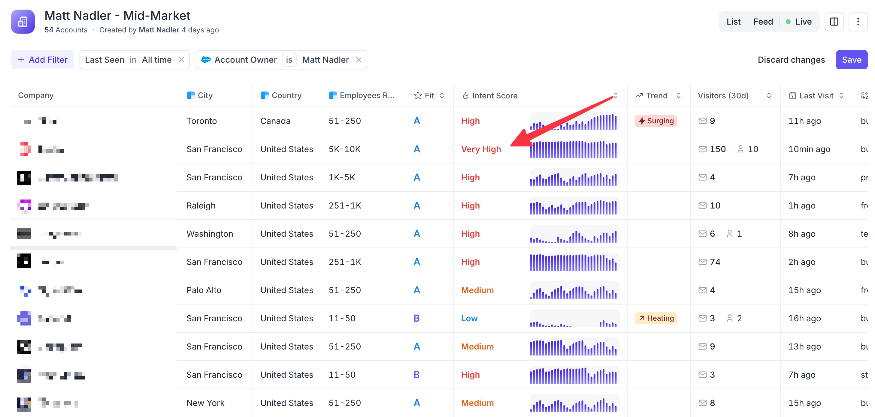This screenshot has width=875, height=417.
Task: Remove the Last Seen filter
Action: pyautogui.click(x=181, y=60)
